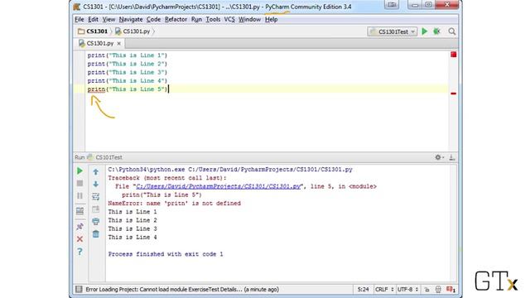Viewport: 530px width, 298px height.
Task: Change UTF-8 file encoding in status bar
Action: point(408,290)
